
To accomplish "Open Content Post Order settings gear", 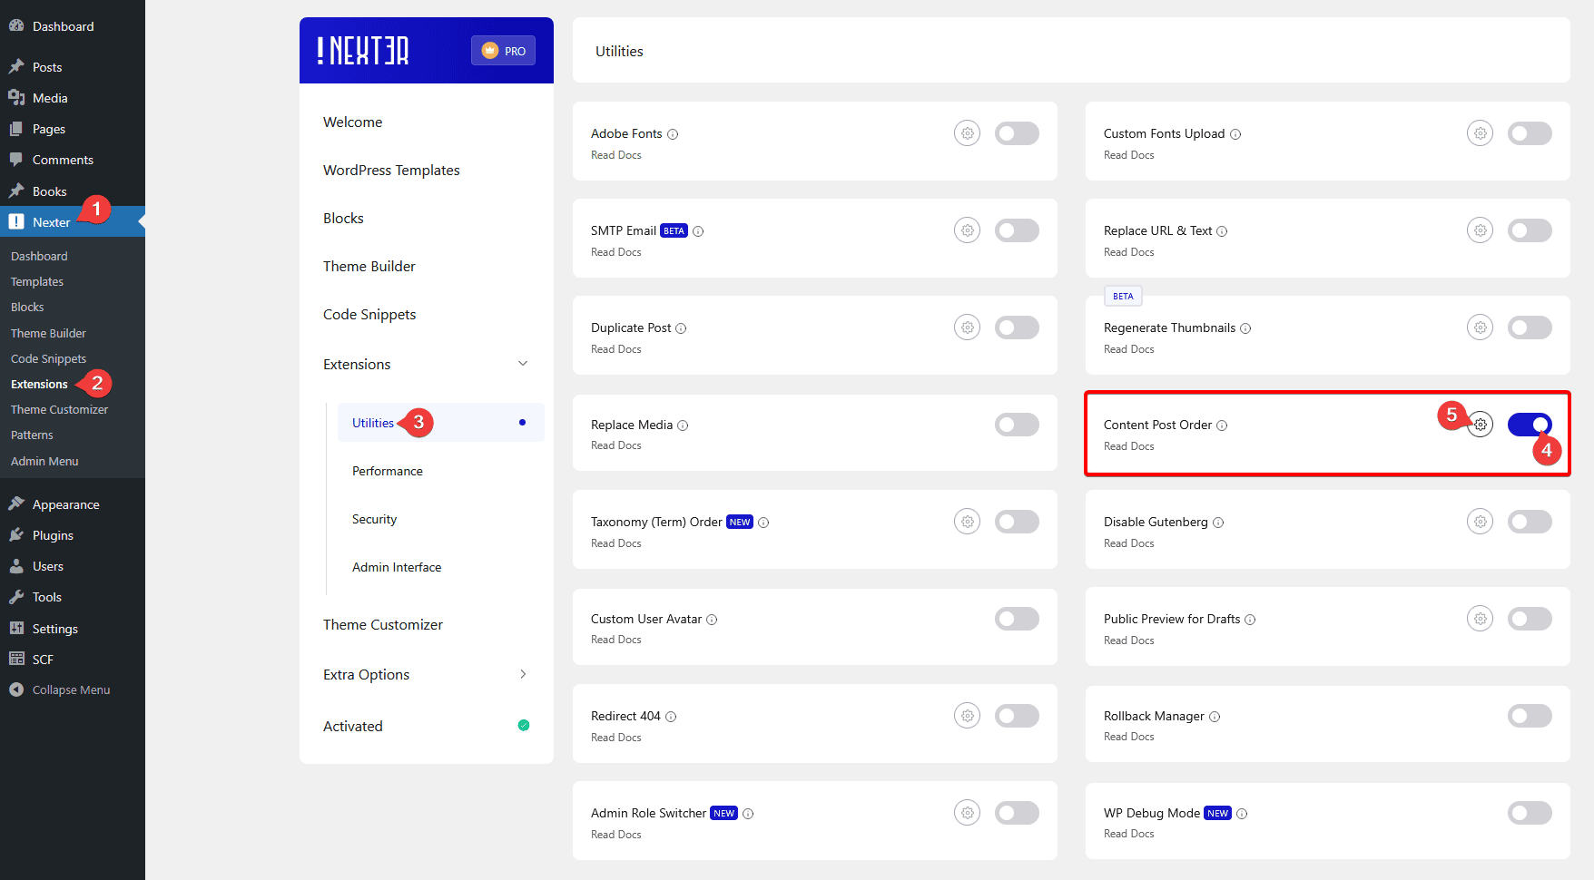I will tap(1480, 424).
